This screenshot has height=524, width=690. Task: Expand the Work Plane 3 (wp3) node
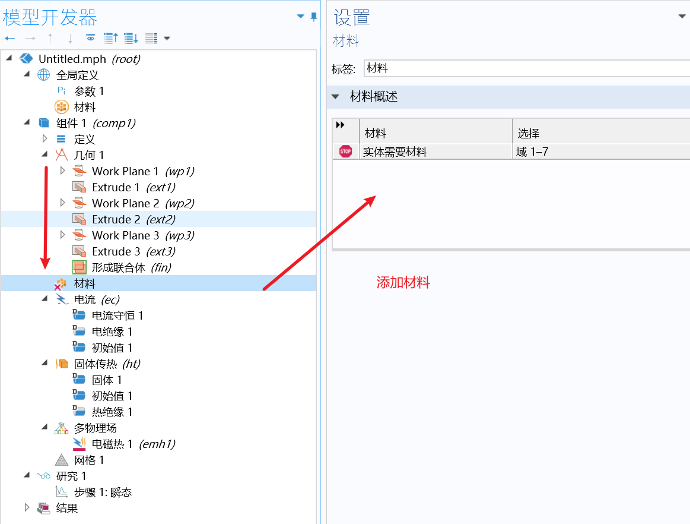[x=62, y=235]
